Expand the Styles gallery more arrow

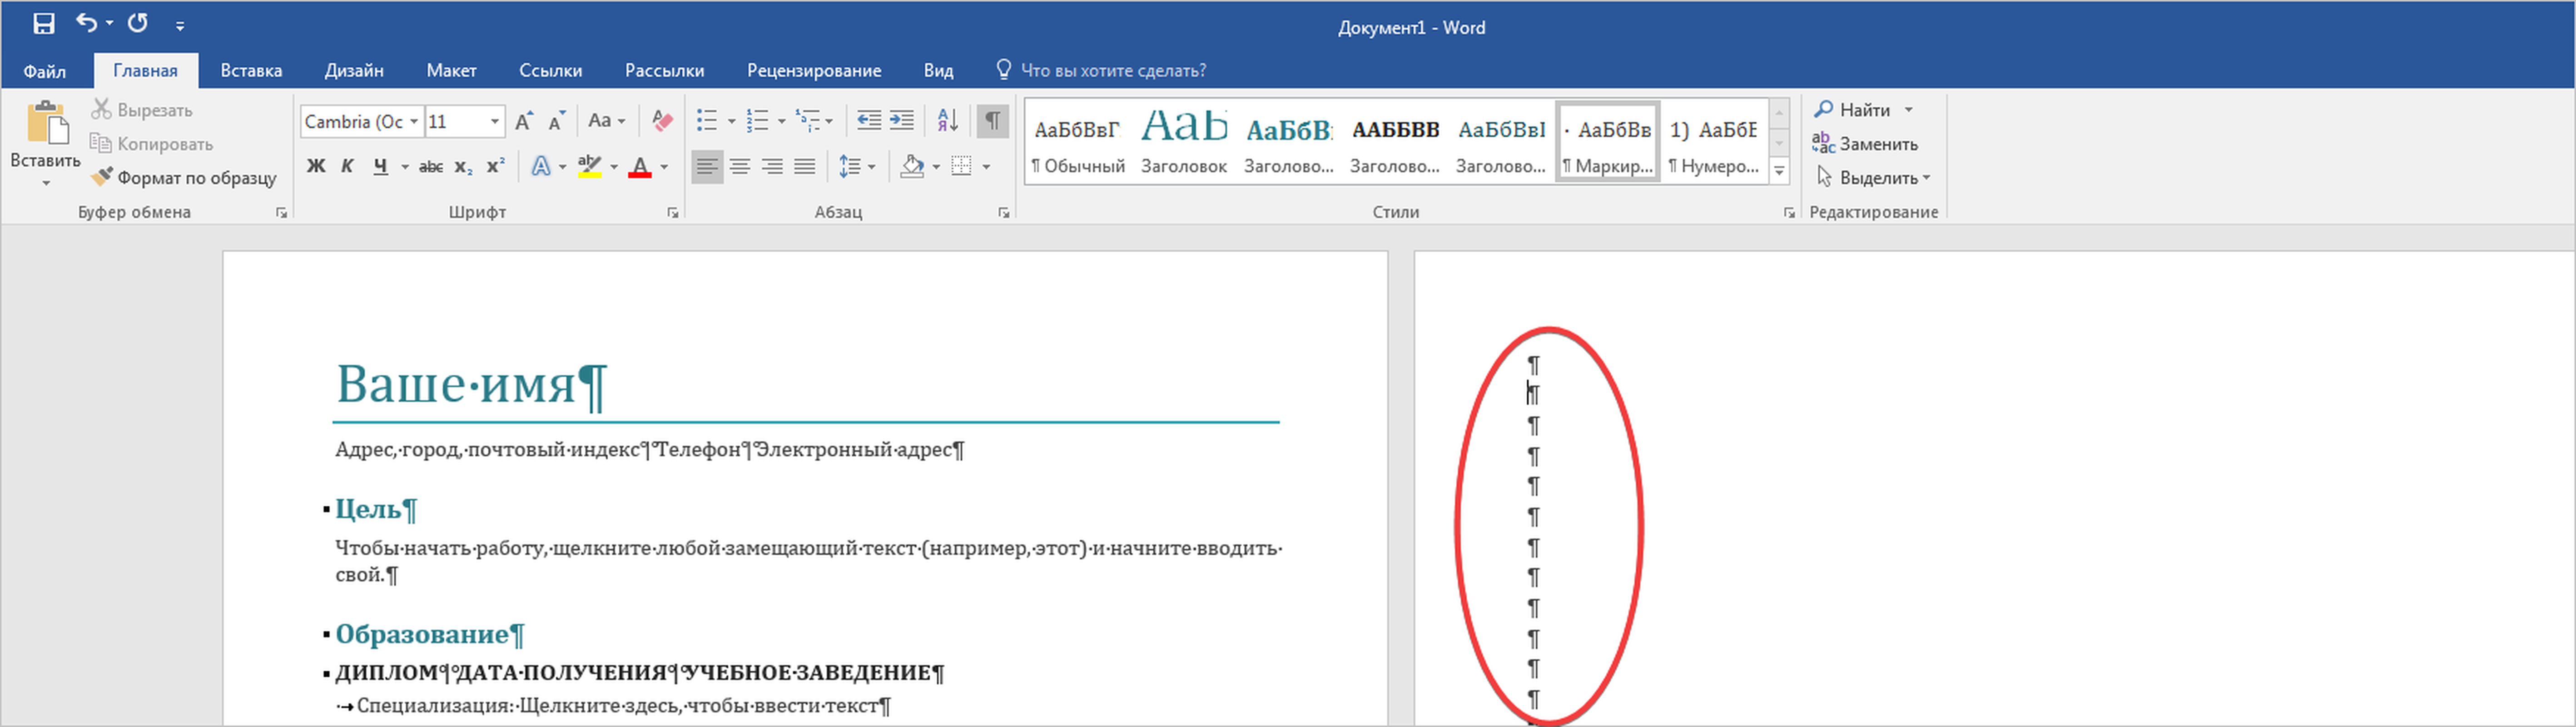1779,171
